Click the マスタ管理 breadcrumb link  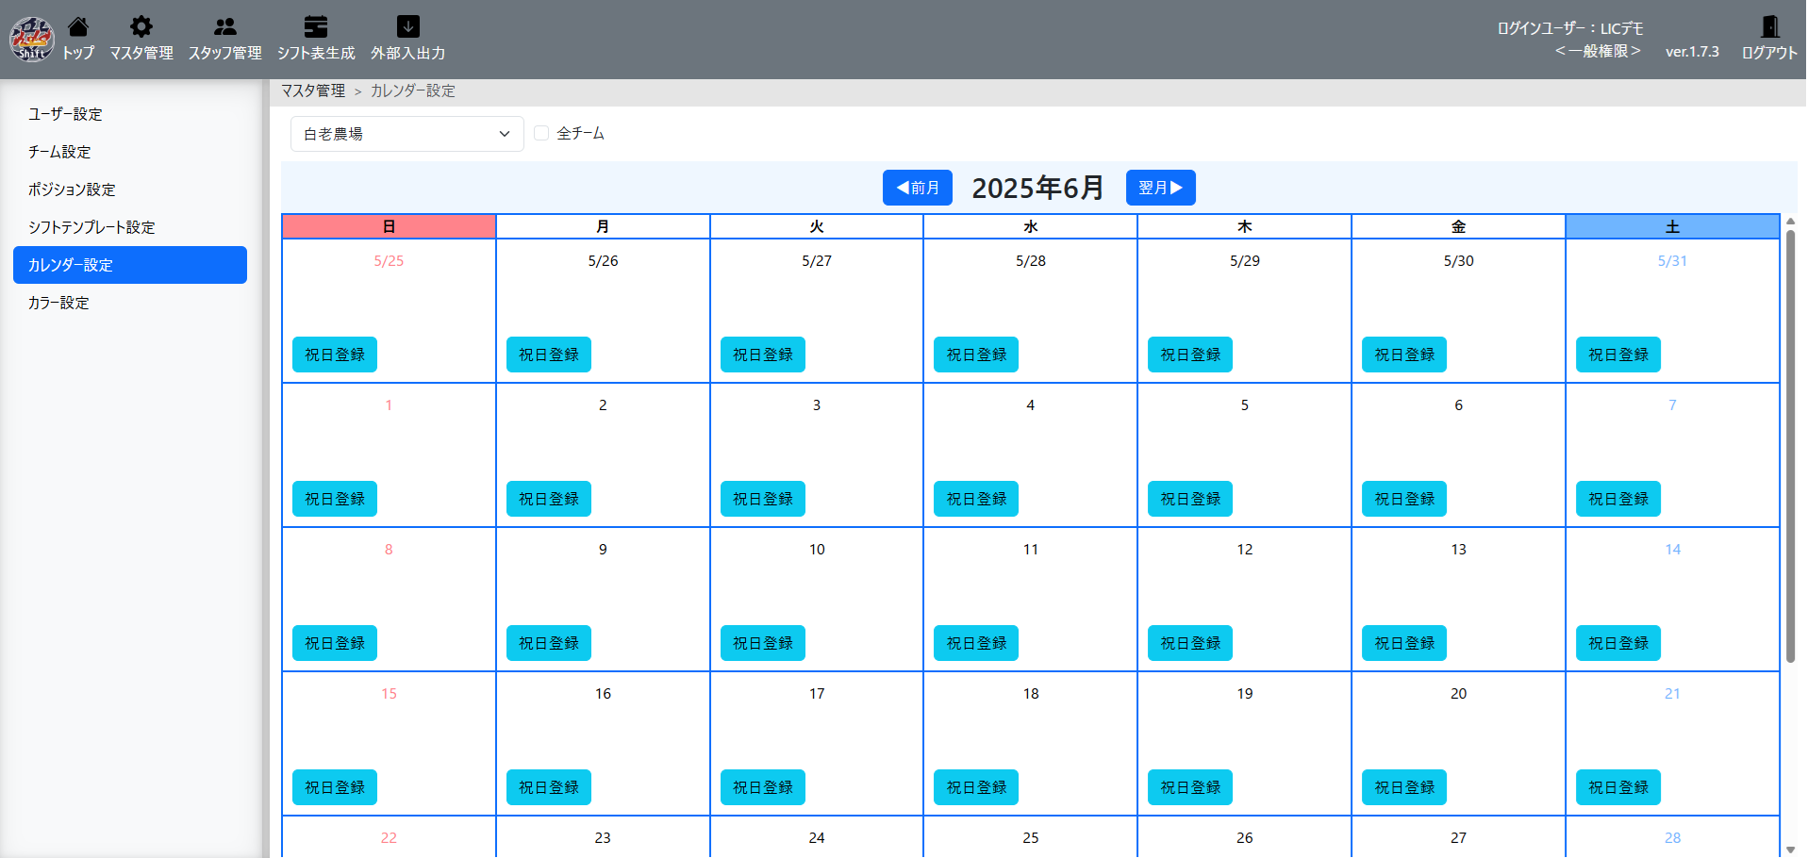[x=313, y=91]
